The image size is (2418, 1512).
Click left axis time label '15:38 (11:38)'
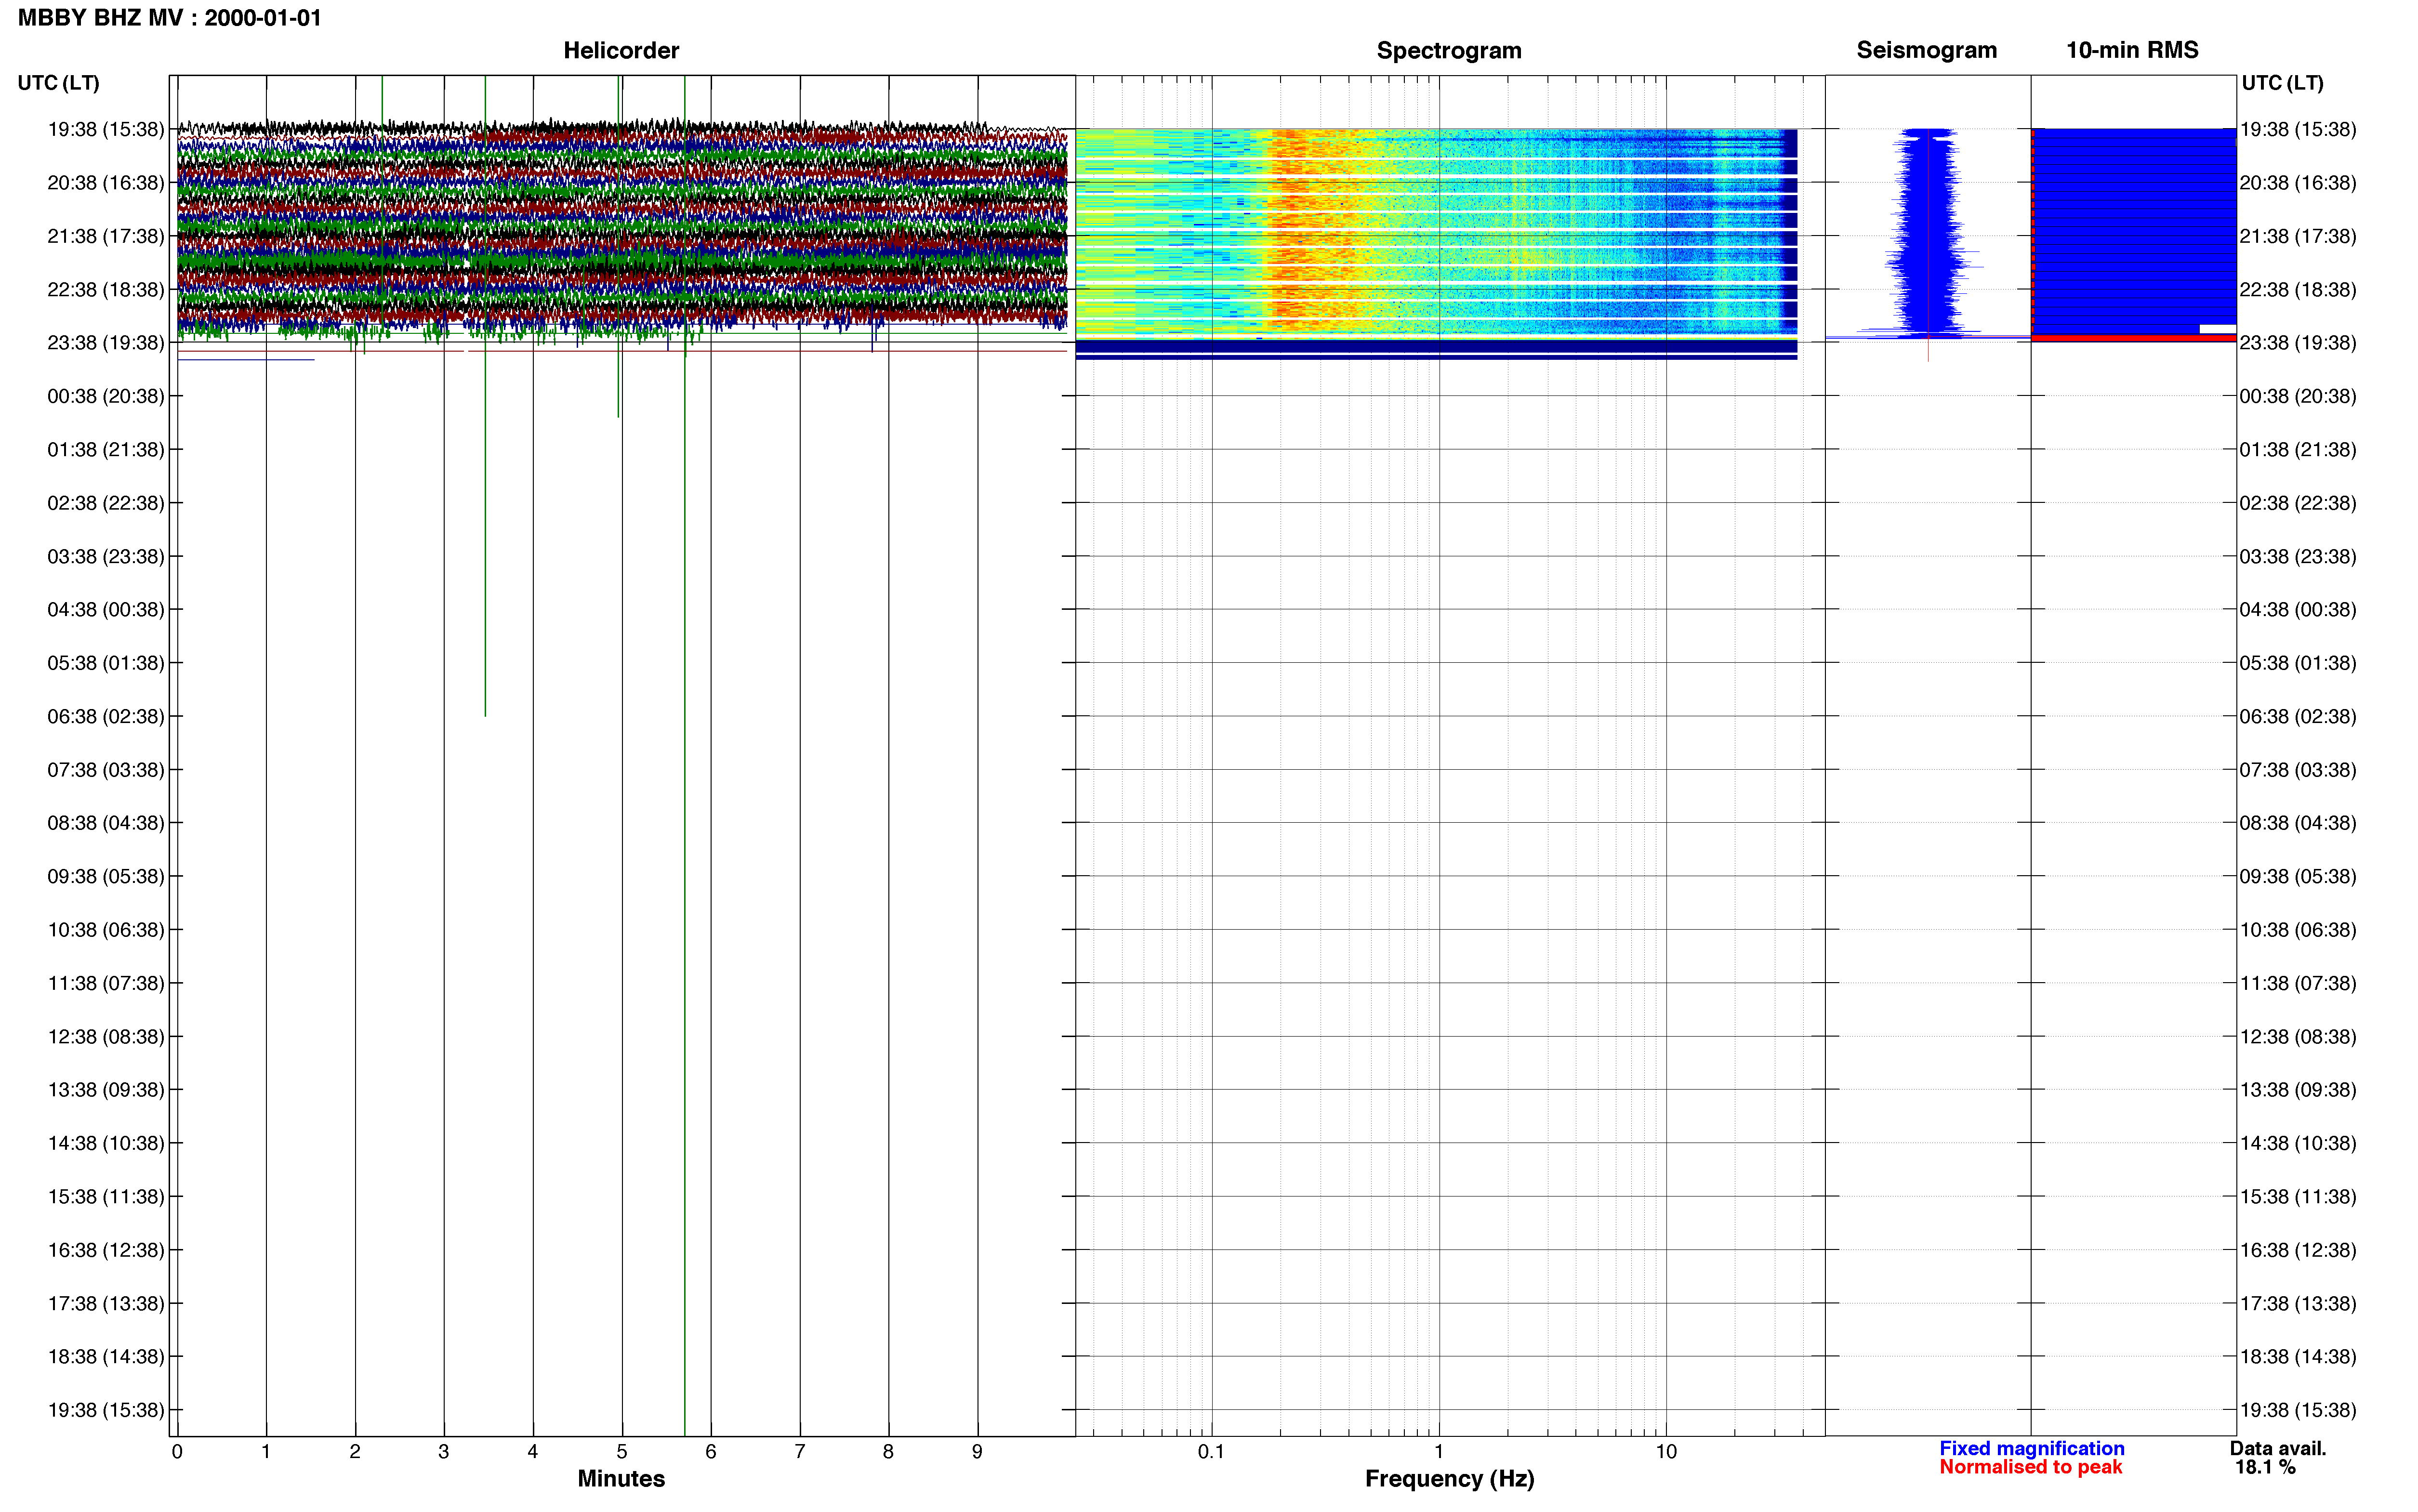(106, 1196)
